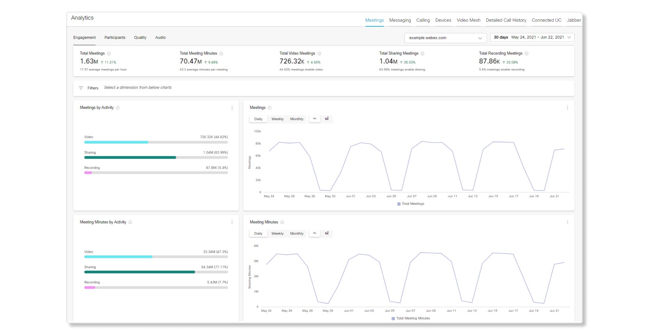Open info icon beside Total Video Meetings
The image size is (649, 335).
click(319, 54)
